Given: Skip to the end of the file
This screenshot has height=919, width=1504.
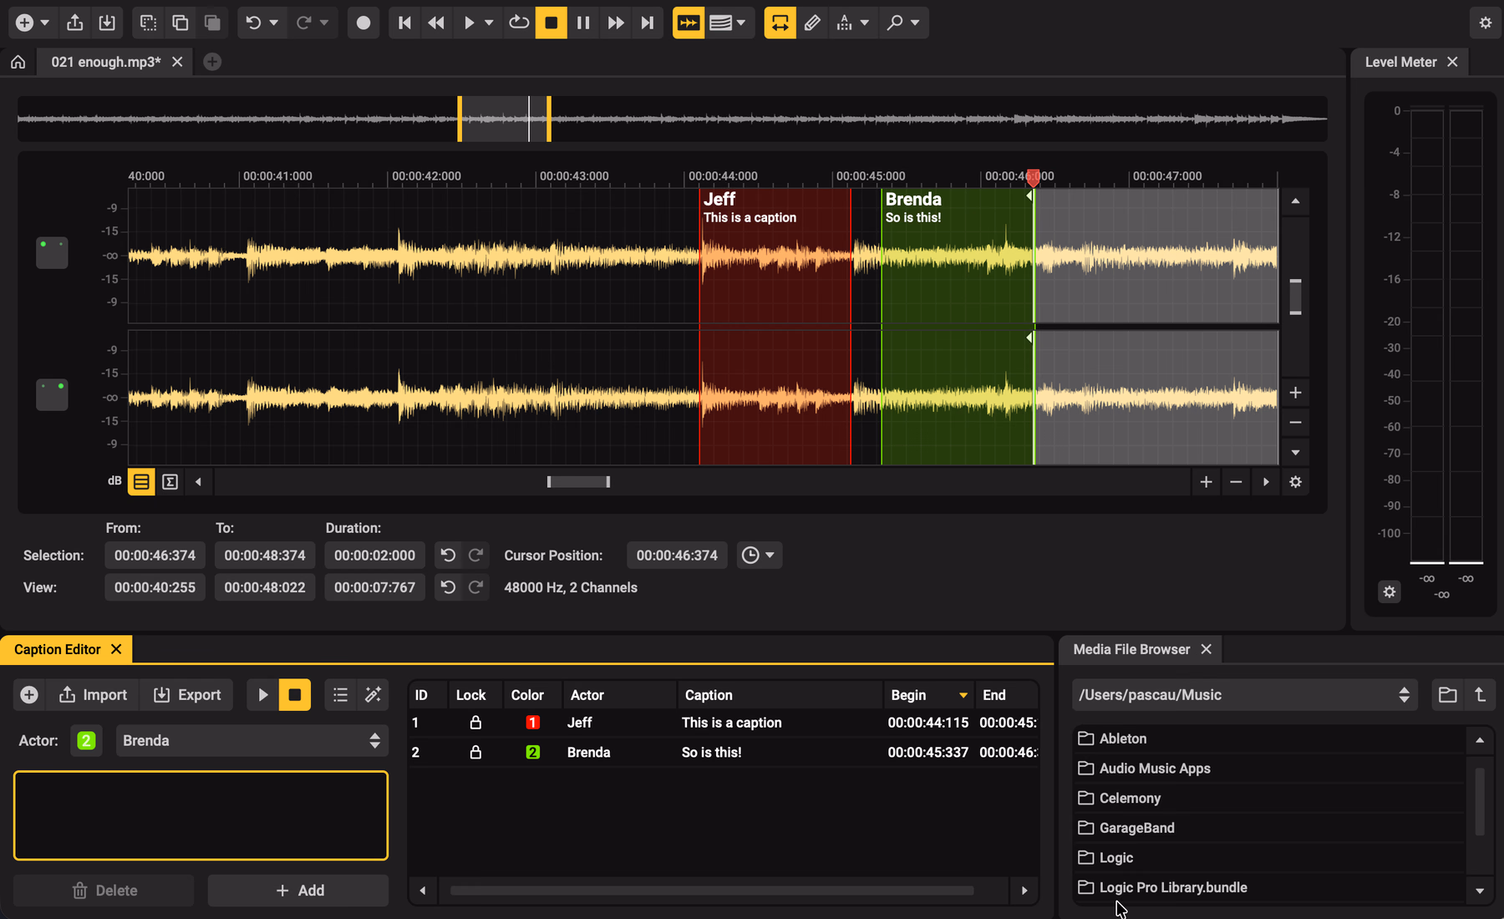Looking at the screenshot, I should pyautogui.click(x=648, y=23).
